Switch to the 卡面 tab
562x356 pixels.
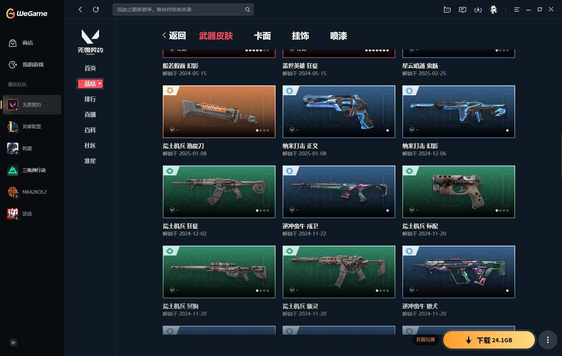tap(262, 36)
